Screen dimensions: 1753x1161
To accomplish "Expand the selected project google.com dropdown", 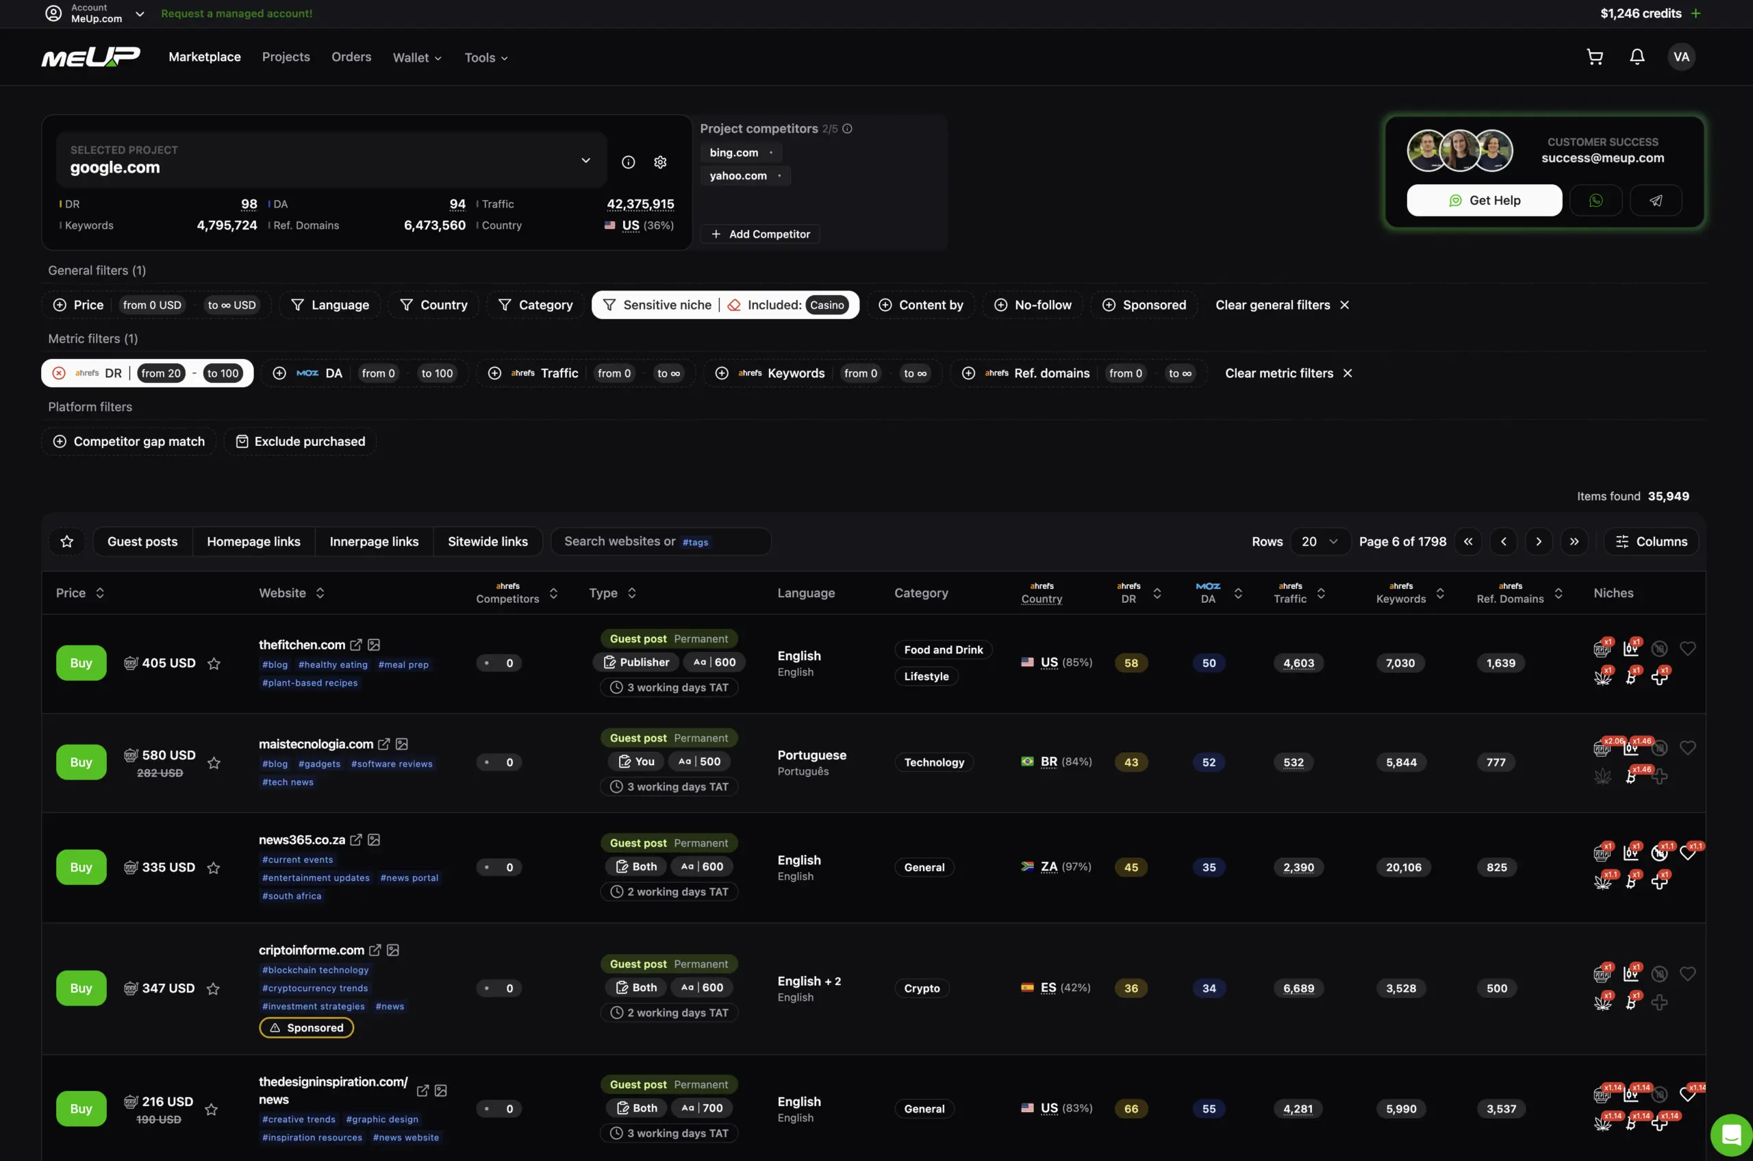I will point(585,161).
